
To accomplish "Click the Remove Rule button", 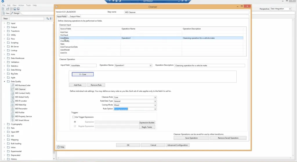I will pos(96,85).
